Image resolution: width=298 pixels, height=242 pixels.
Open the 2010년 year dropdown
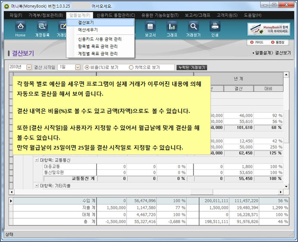coord(29,68)
